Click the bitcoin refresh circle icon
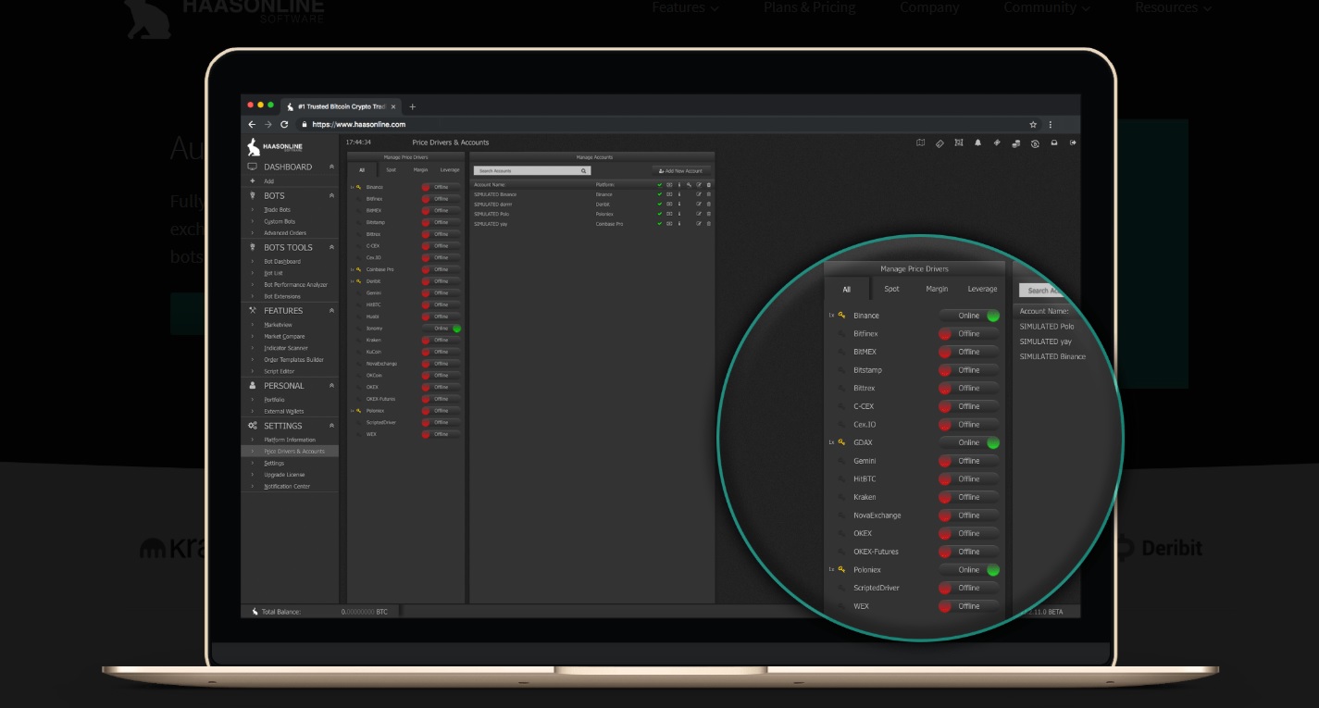This screenshot has height=708, width=1319. [x=1035, y=143]
